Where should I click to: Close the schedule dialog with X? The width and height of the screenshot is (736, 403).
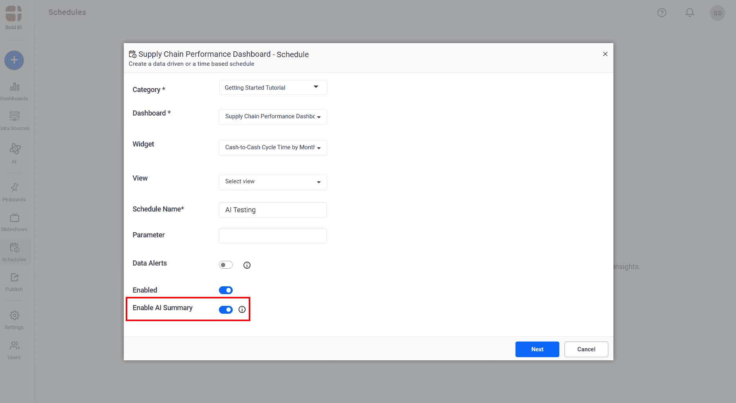click(x=605, y=54)
